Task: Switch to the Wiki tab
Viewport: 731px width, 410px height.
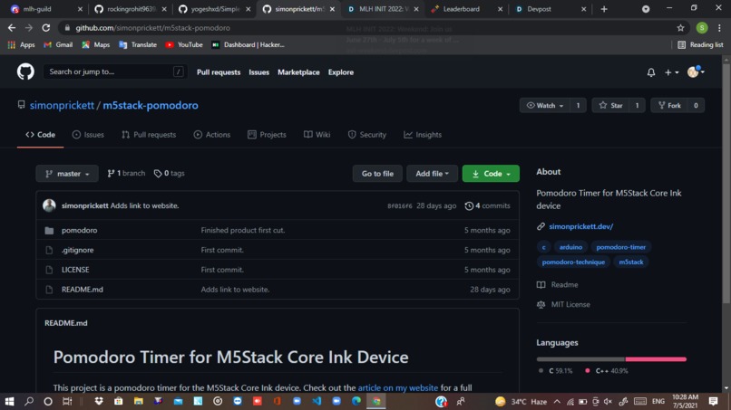Action: [x=317, y=135]
